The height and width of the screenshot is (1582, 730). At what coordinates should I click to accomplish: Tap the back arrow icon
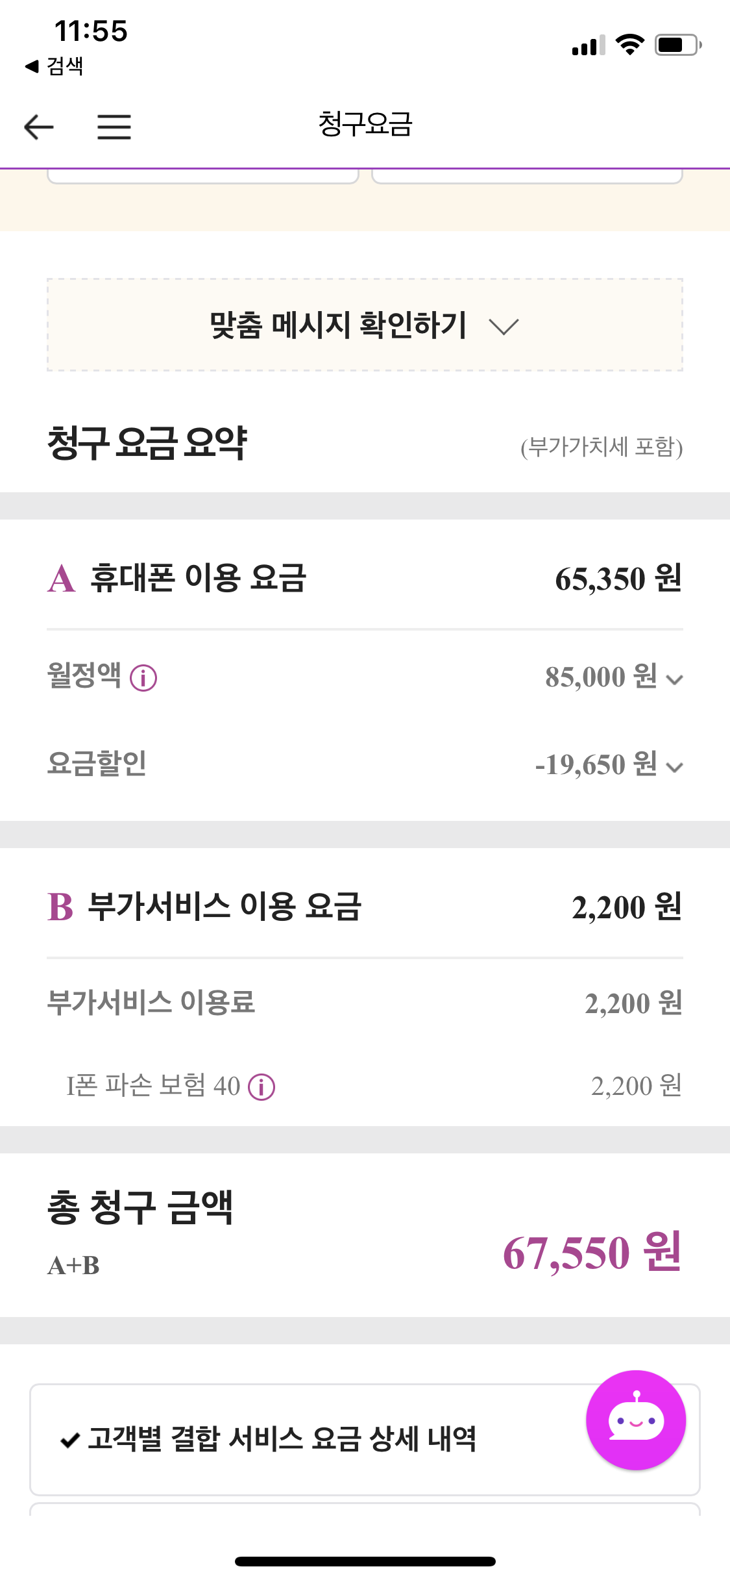39,127
